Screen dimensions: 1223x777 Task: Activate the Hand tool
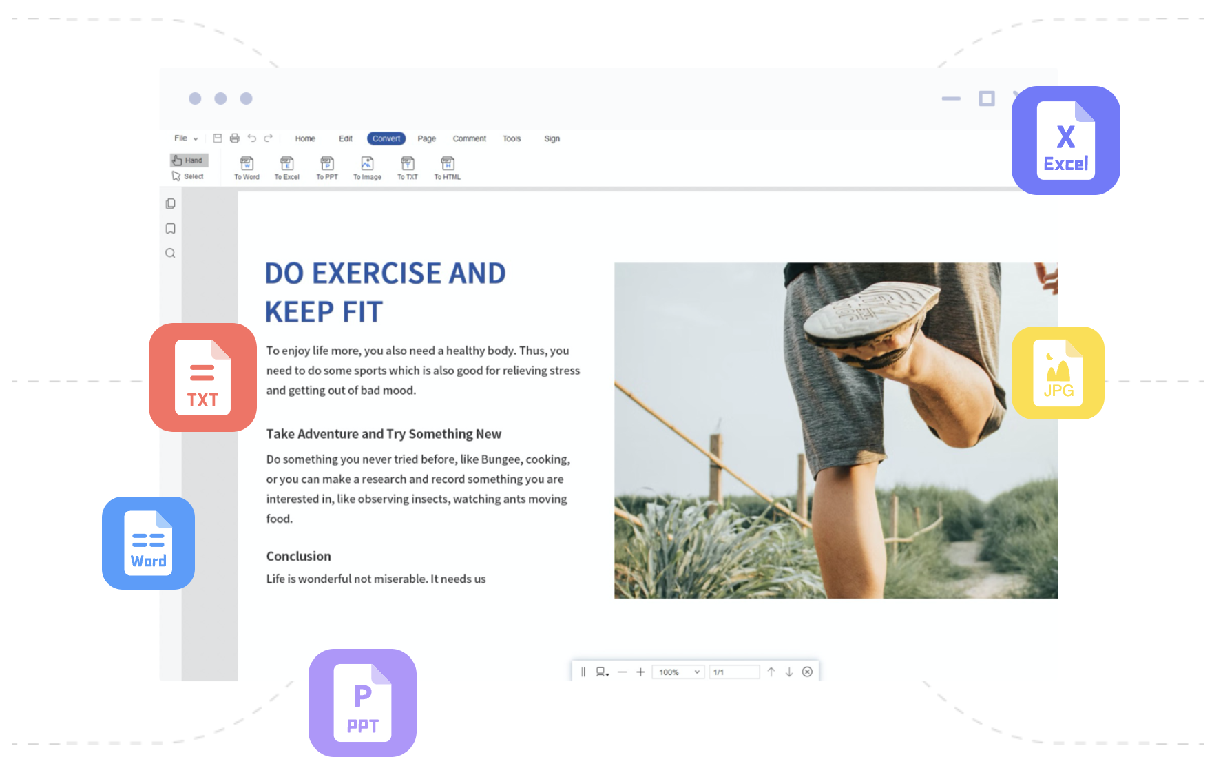pyautogui.click(x=189, y=160)
